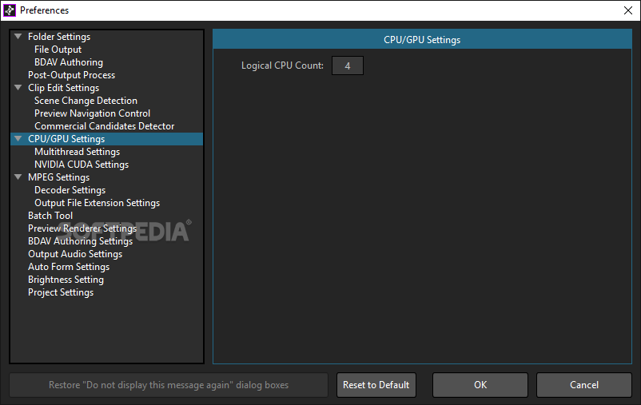
Task: Select the CPU/GPU Settings tree row
Action: [x=106, y=139]
